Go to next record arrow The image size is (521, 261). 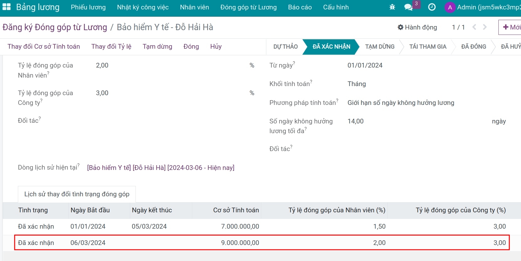pyautogui.click(x=485, y=27)
